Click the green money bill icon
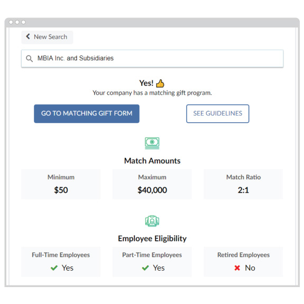This screenshot has height=304, width=304. (x=152, y=143)
